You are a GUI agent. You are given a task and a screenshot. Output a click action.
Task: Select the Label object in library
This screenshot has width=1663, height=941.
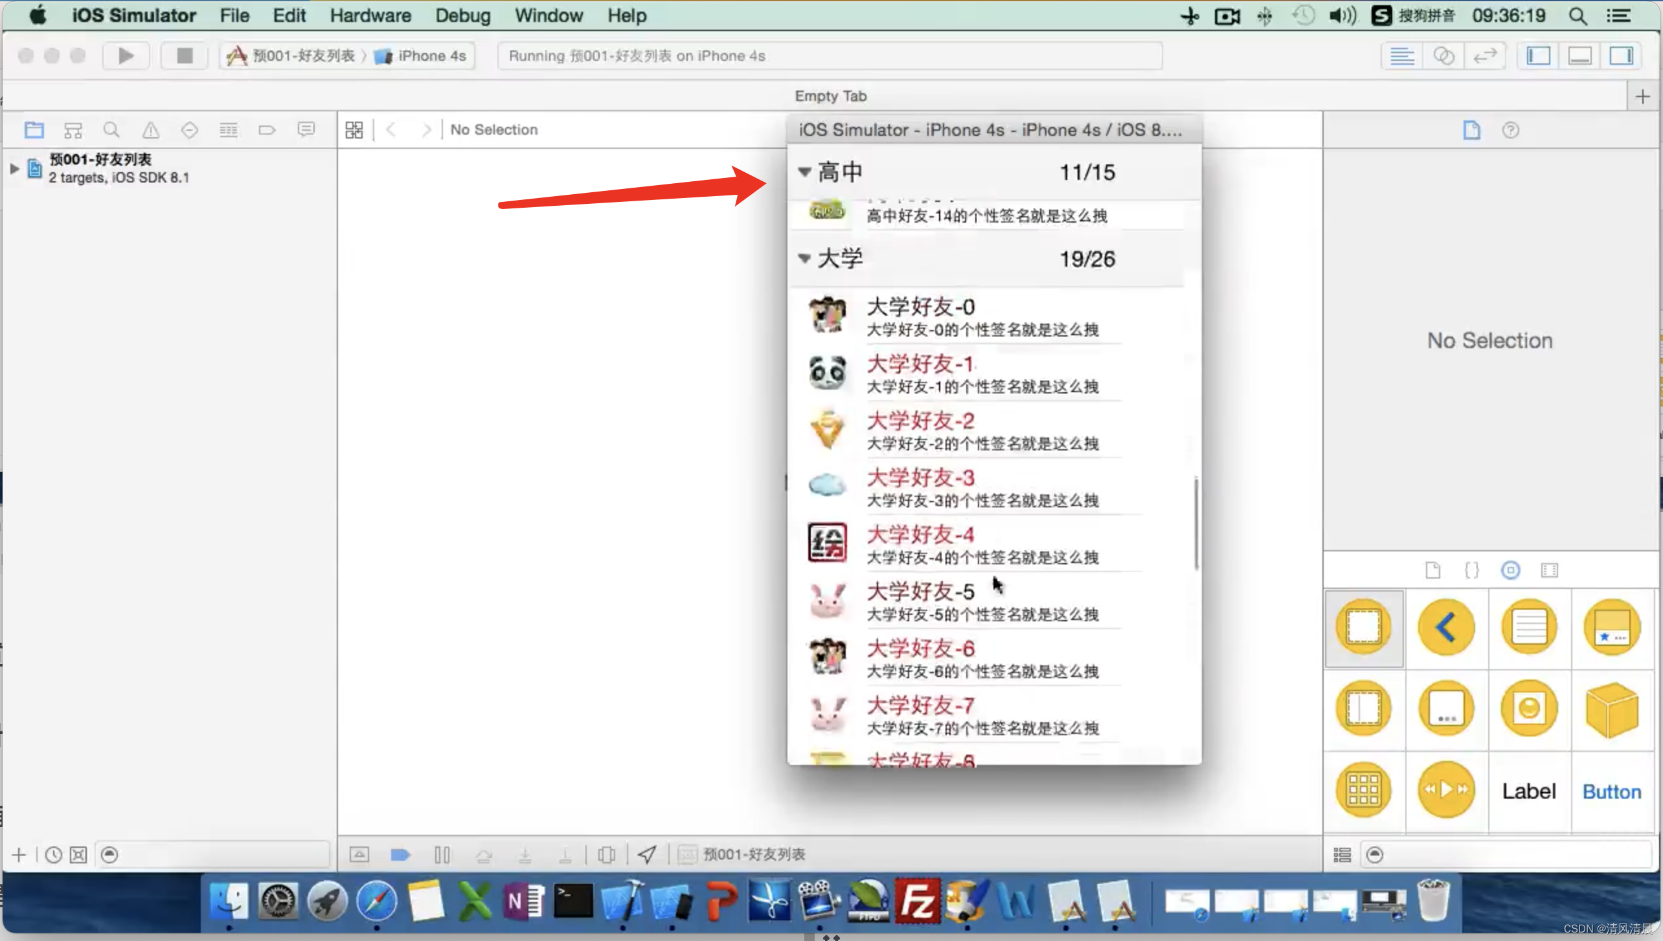pos(1530,792)
